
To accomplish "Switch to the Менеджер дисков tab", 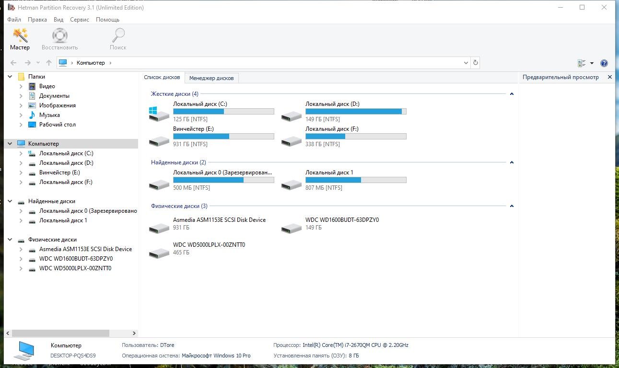I will tap(211, 78).
